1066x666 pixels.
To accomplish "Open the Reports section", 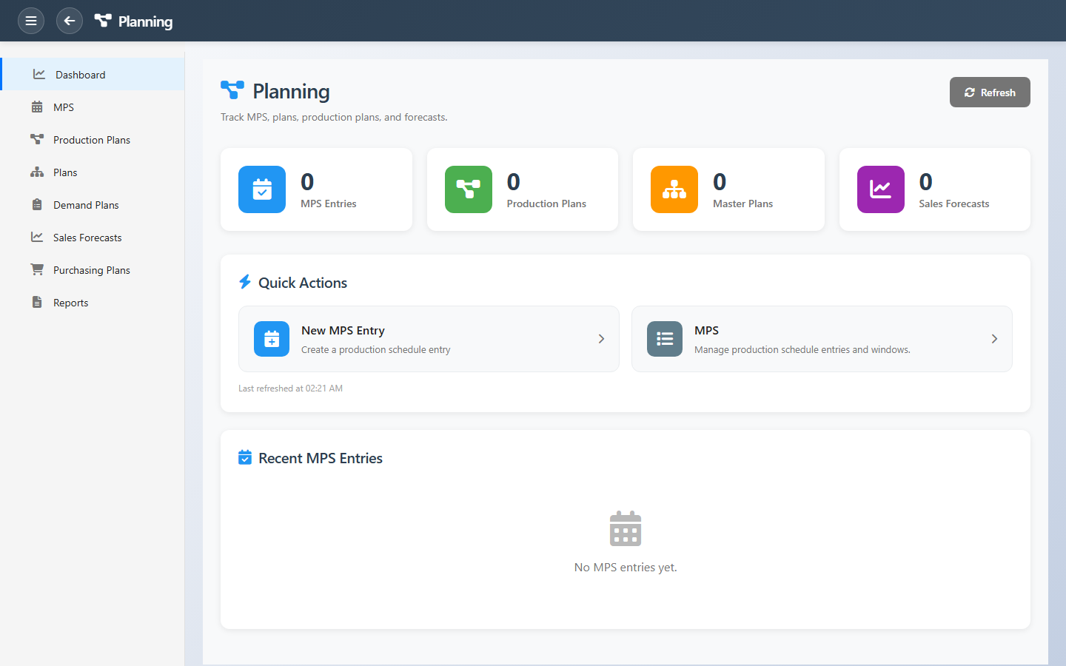I will tap(70, 303).
